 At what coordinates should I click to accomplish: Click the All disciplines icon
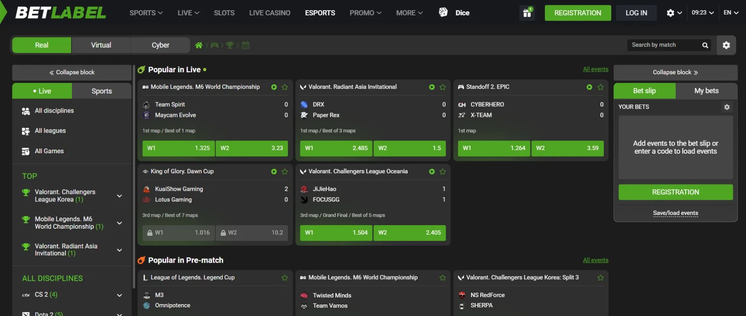[x=26, y=111]
